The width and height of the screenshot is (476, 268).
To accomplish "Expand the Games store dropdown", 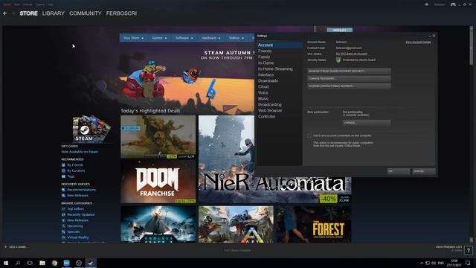I will click(x=159, y=38).
